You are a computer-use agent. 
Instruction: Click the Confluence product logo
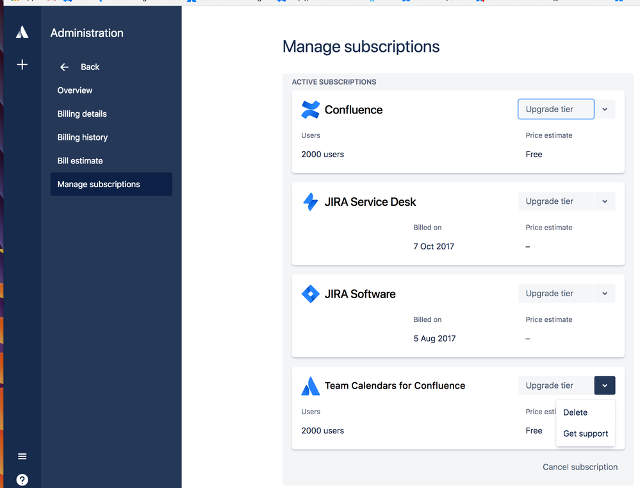[310, 110]
